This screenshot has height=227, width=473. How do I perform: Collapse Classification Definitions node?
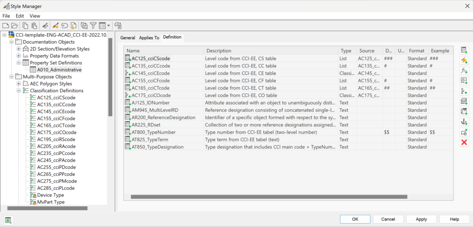pyautogui.click(x=18, y=91)
